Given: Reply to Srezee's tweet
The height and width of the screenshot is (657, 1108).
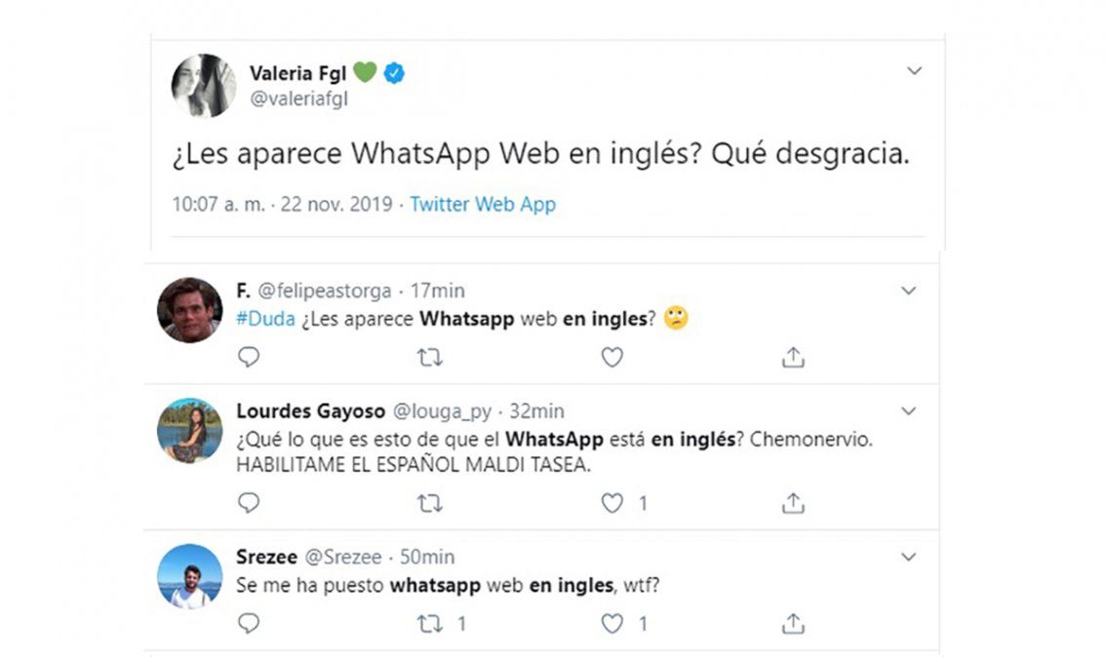Looking at the screenshot, I should pyautogui.click(x=249, y=623).
